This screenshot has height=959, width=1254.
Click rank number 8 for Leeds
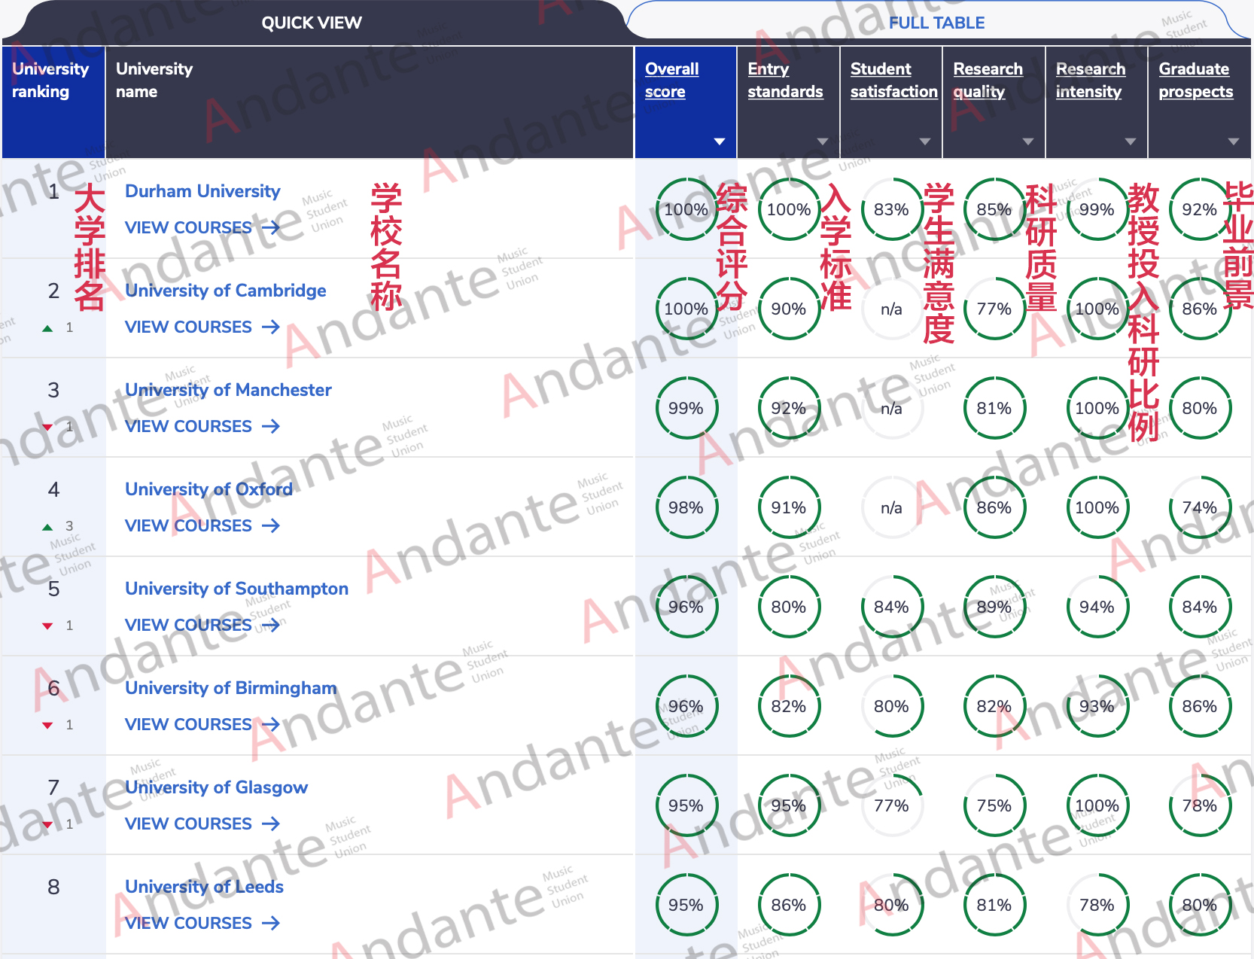tap(53, 887)
